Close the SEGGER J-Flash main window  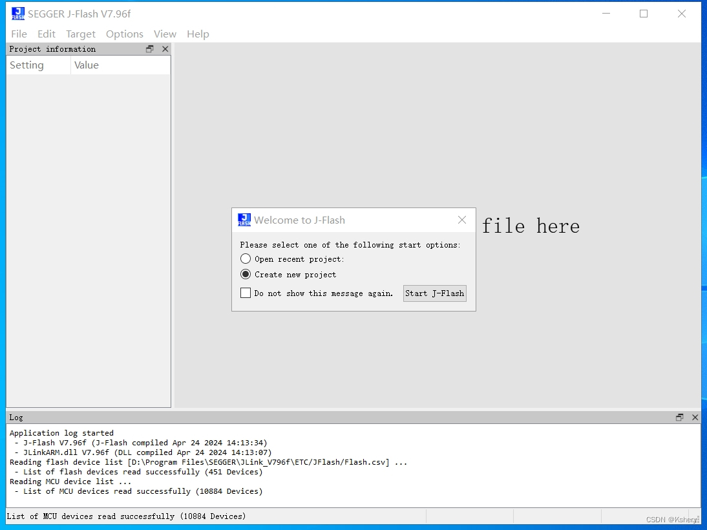click(x=682, y=14)
